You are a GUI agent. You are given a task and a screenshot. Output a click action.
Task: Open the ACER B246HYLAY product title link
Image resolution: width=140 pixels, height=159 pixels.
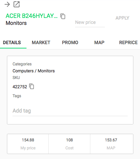(31, 16)
